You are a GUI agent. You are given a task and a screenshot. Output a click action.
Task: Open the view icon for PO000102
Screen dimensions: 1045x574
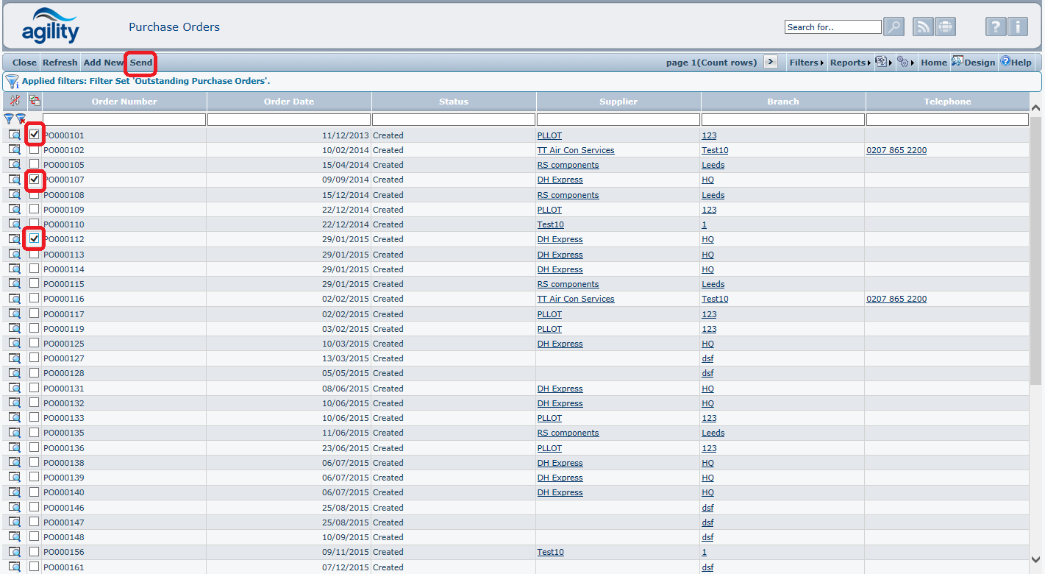(x=15, y=150)
